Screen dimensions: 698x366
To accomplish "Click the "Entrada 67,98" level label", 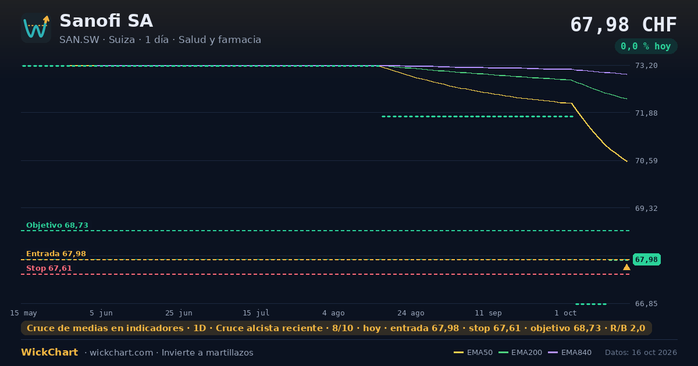I will click(x=56, y=254).
